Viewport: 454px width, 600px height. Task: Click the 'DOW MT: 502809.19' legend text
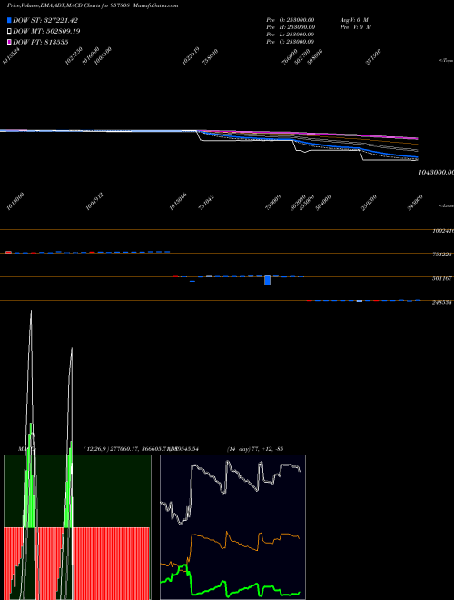coord(46,31)
